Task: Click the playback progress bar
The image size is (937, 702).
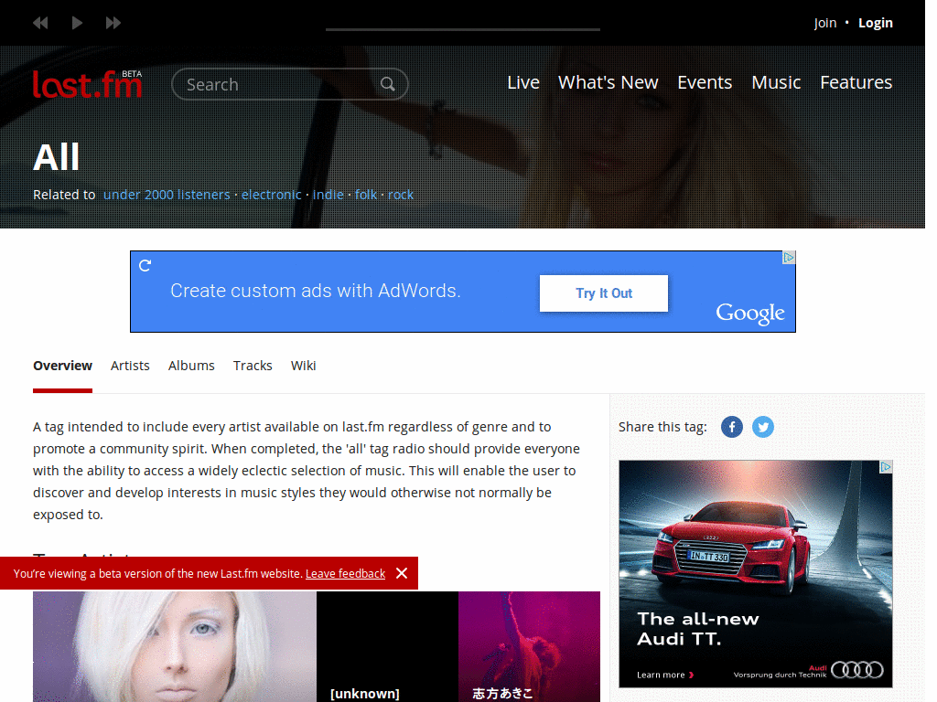Action: pos(462,29)
